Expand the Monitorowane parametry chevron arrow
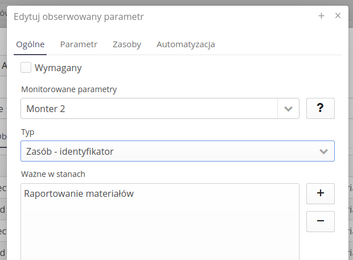The image size is (353, 260). [x=288, y=109]
